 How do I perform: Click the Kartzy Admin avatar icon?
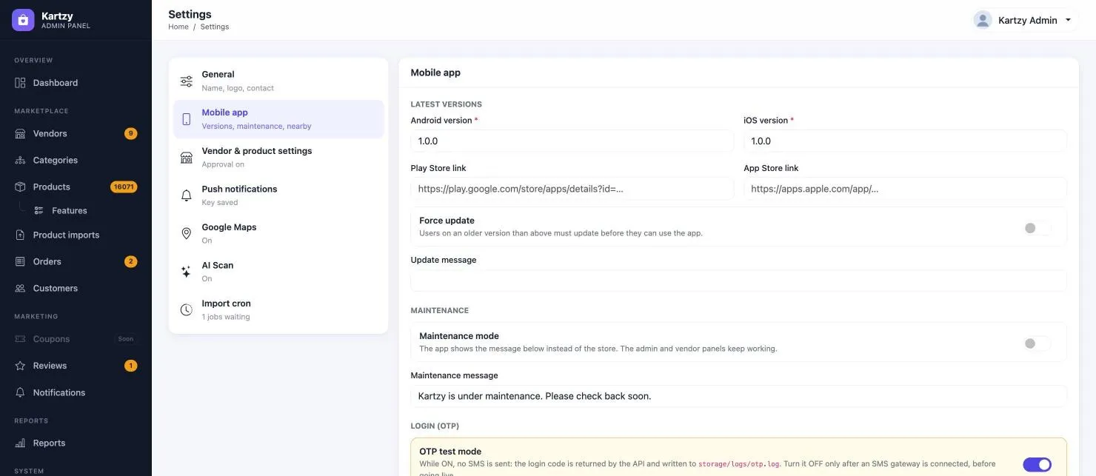click(983, 20)
